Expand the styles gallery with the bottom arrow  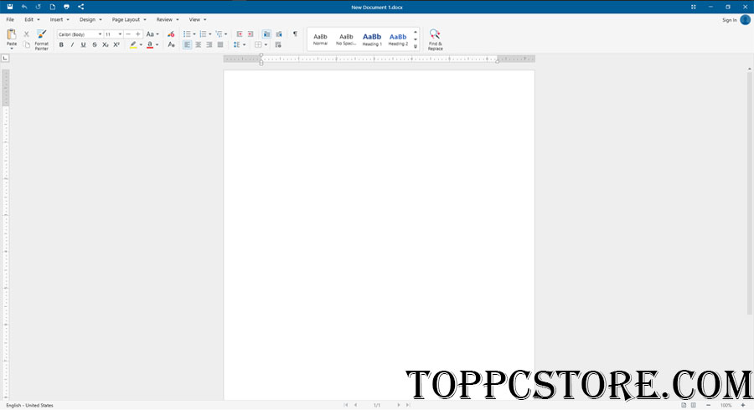[x=416, y=47]
